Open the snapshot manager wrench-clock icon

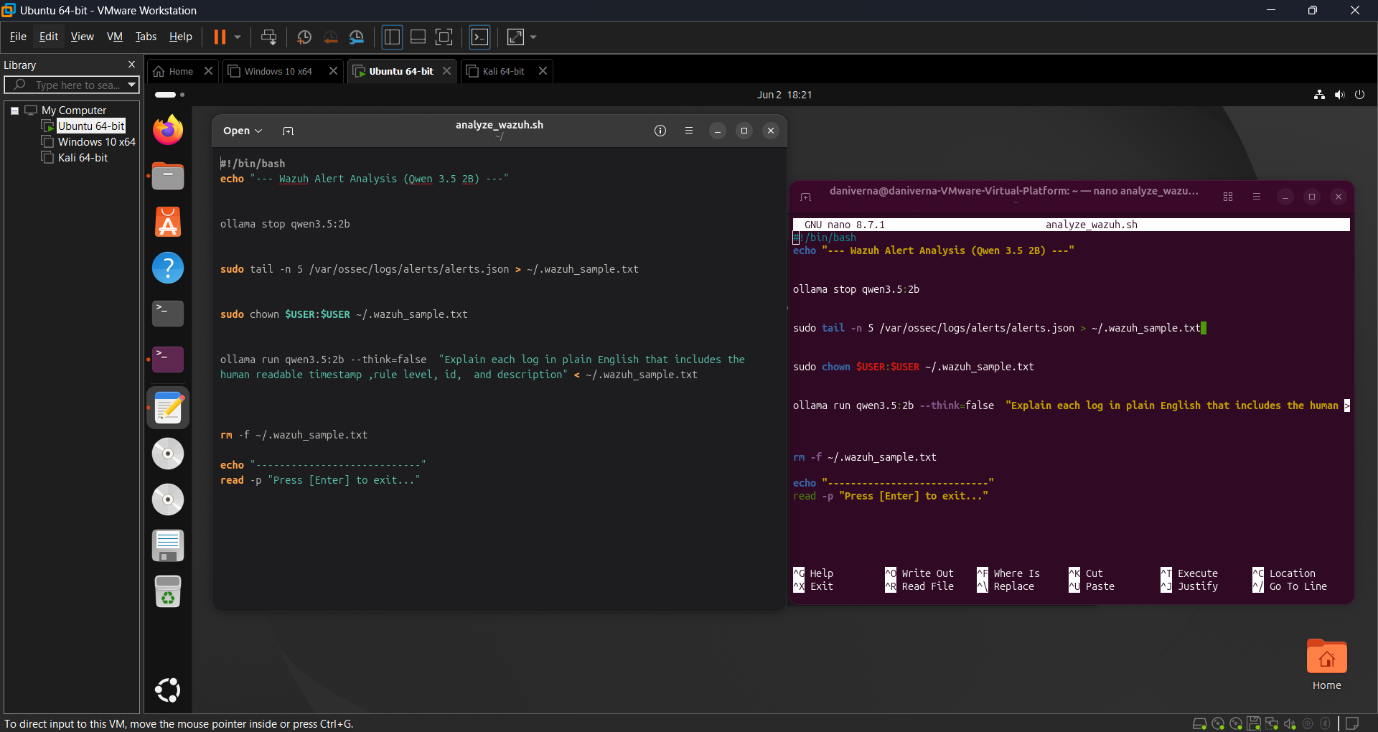(x=357, y=37)
